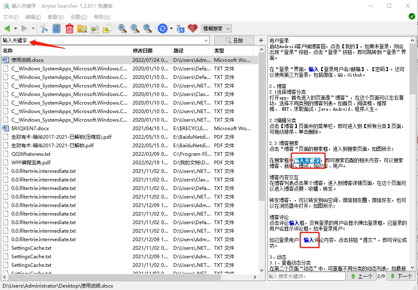Viewport: 418px width, 290px height.
Task: Click the preview pane vertical scrollbar thumb
Action: click(412, 69)
